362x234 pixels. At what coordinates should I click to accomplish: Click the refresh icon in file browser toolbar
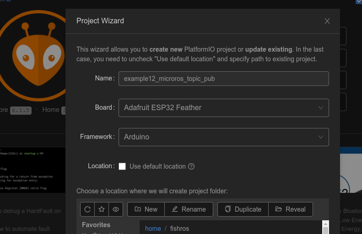87,209
